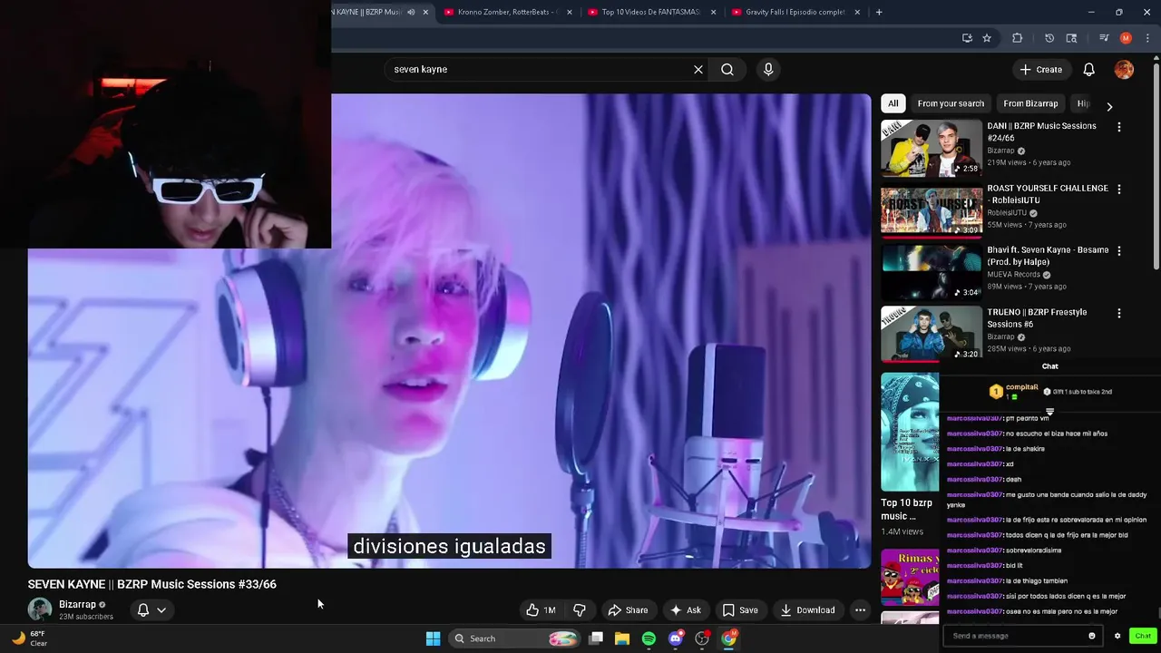Screen dimensions: 1161x653
Task: Open Chrome three-dot menu
Action: tap(1147, 38)
